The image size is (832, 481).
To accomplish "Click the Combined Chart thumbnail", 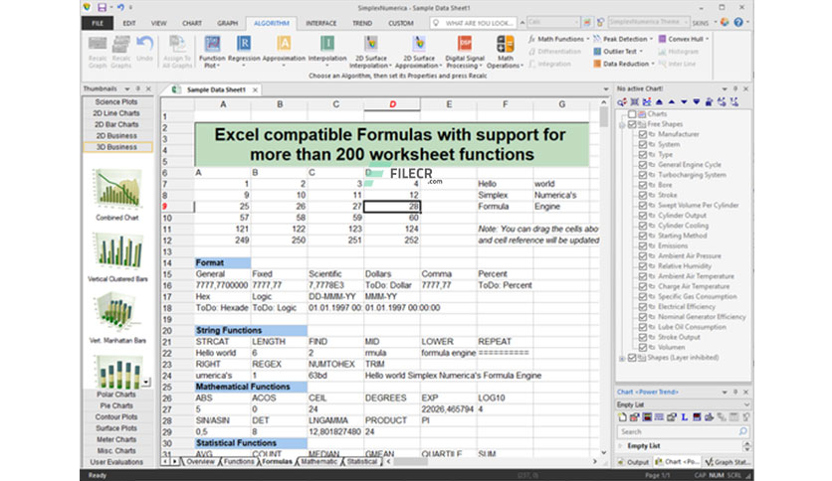I will click(117, 188).
